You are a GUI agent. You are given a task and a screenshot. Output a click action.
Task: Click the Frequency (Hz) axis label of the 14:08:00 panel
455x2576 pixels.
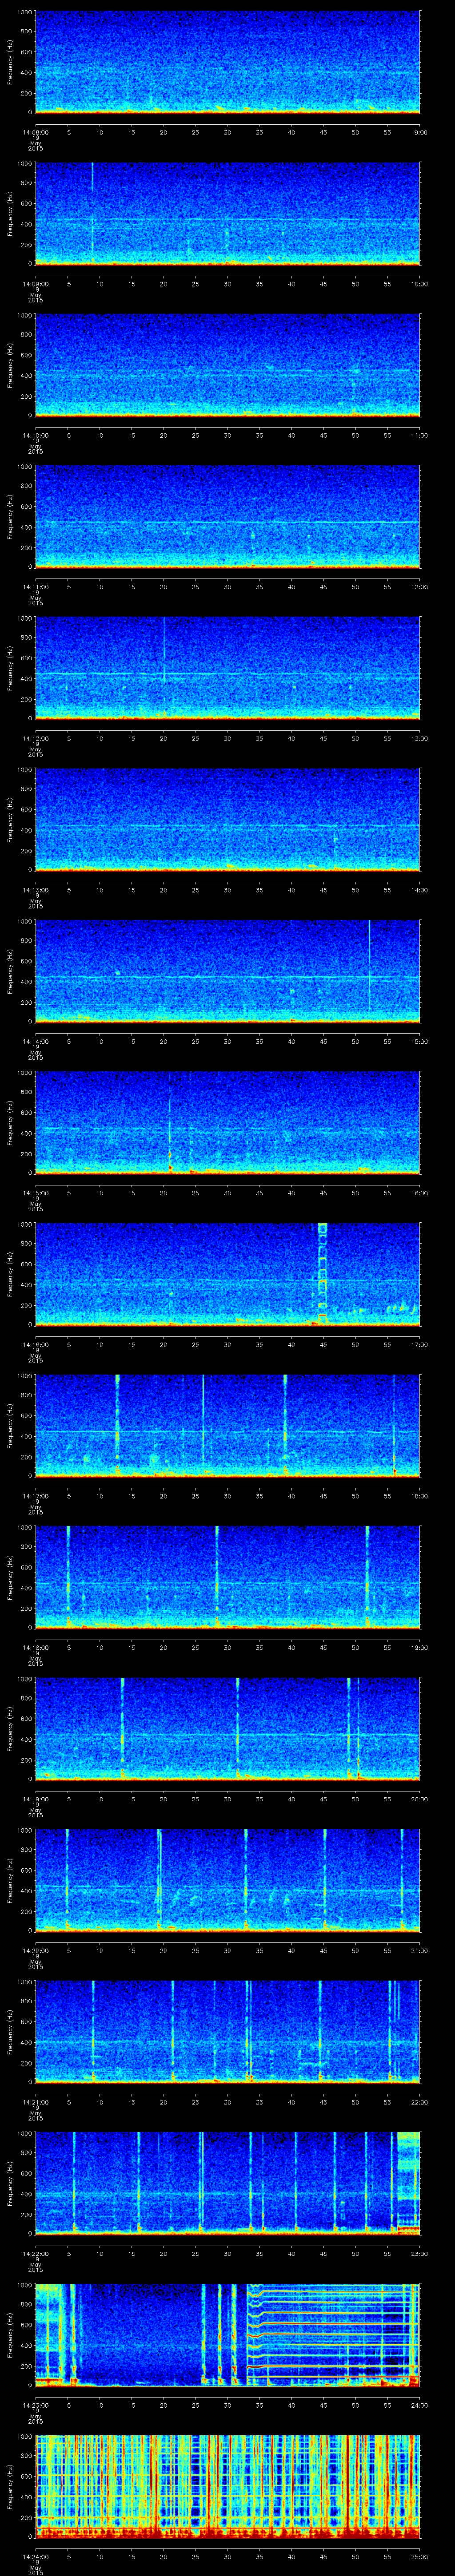tap(10, 62)
